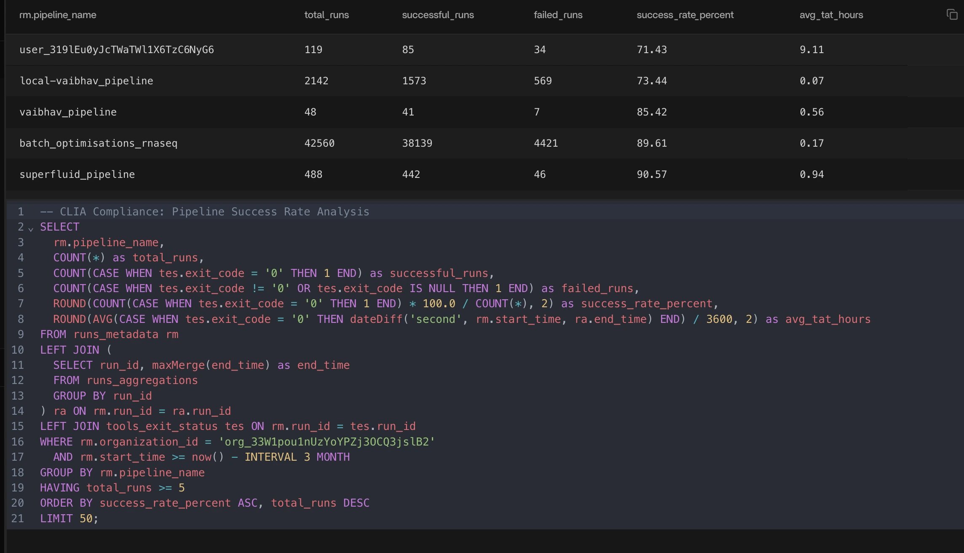Collapse the SELECT block fold arrow

31,229
